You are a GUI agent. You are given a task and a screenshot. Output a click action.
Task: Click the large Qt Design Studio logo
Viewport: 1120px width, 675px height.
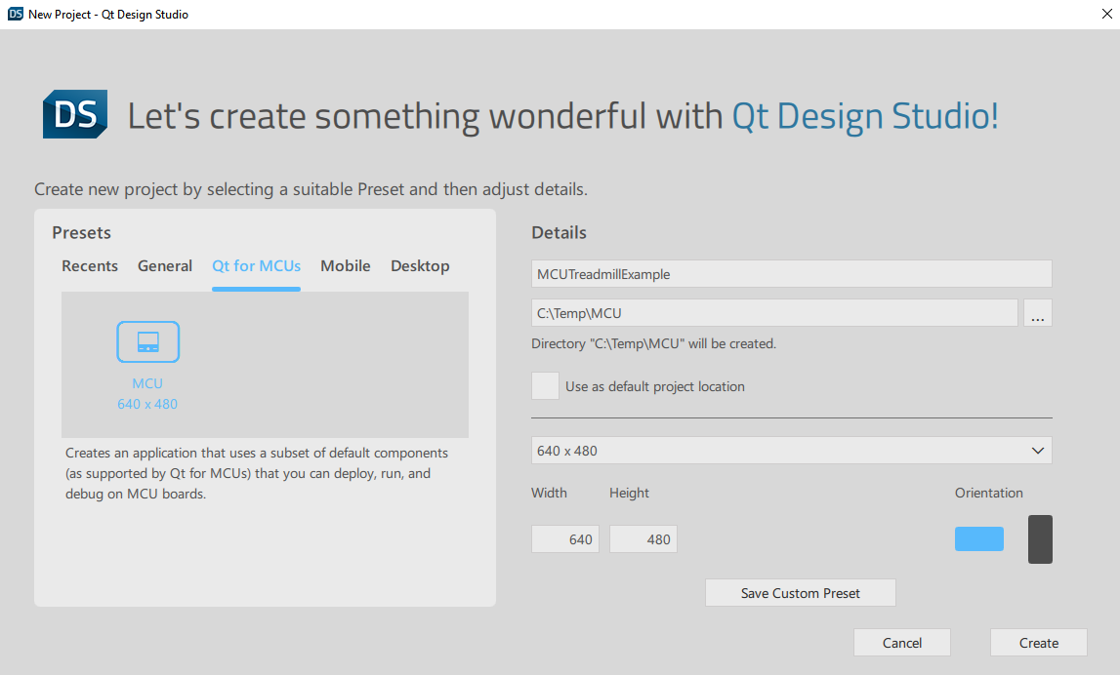click(x=74, y=114)
